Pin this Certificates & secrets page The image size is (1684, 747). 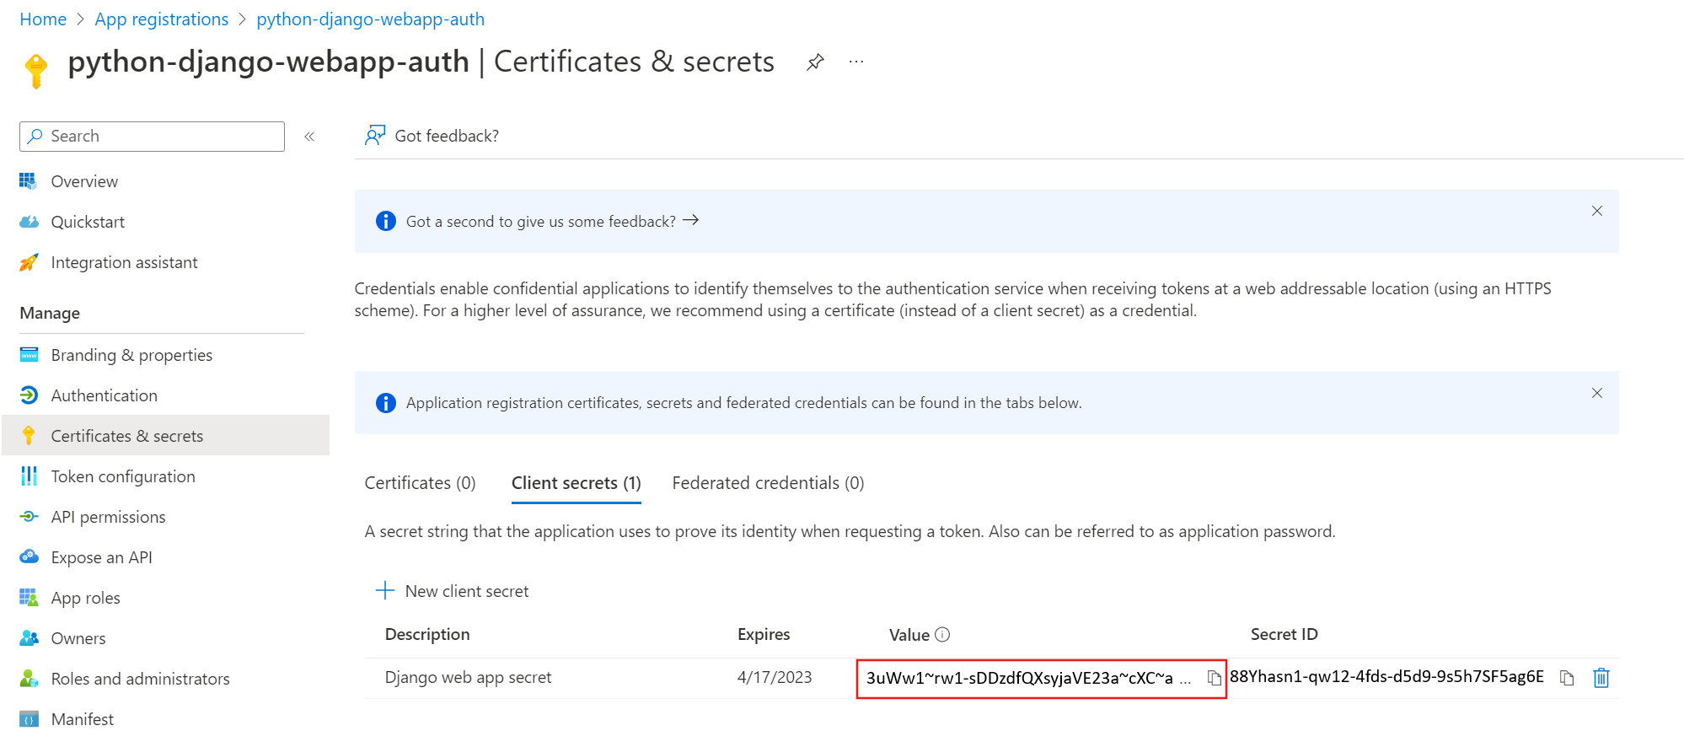815,62
